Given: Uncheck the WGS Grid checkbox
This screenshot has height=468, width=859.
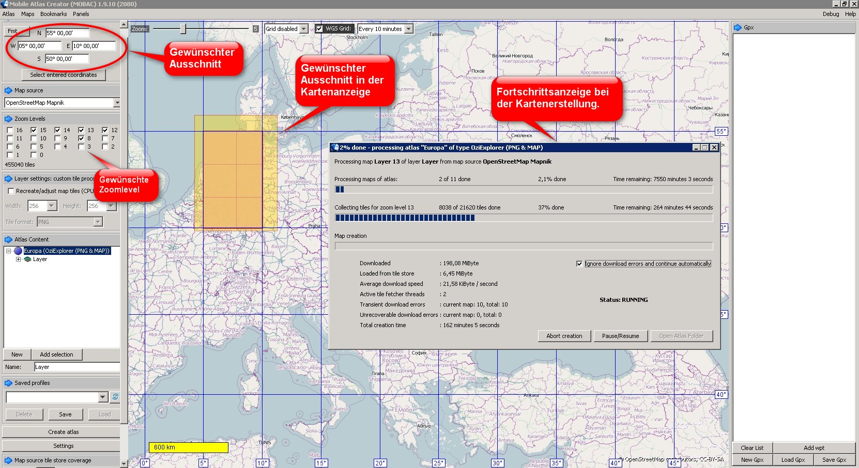Looking at the screenshot, I should click(319, 29).
